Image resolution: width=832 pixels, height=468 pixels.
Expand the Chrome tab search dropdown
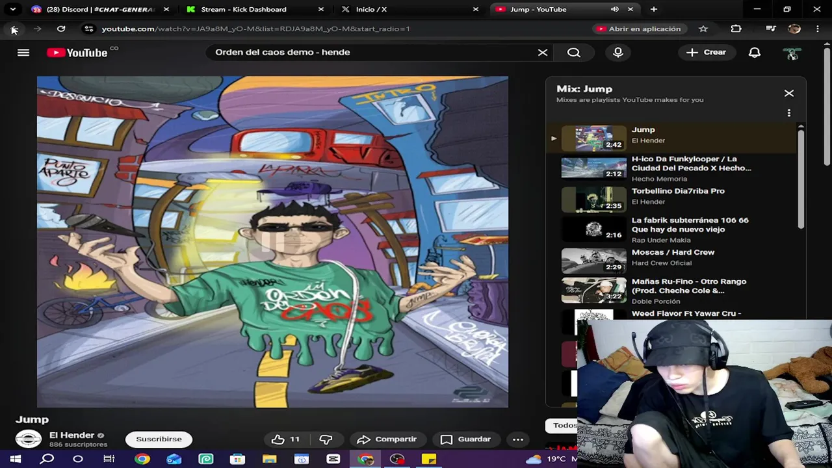[12, 10]
